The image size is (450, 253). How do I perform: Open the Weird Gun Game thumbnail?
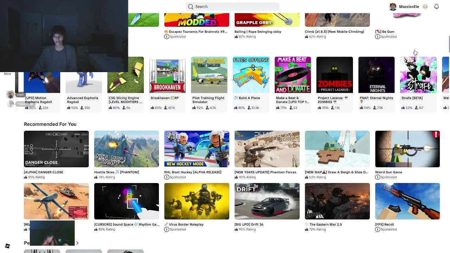tap(407, 149)
